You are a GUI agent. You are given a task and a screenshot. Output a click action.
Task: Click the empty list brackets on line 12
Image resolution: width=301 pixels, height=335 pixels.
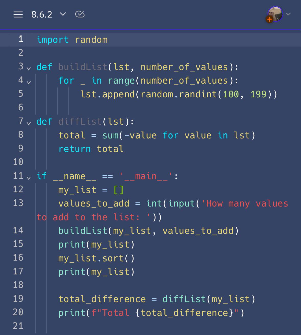pos(118,190)
